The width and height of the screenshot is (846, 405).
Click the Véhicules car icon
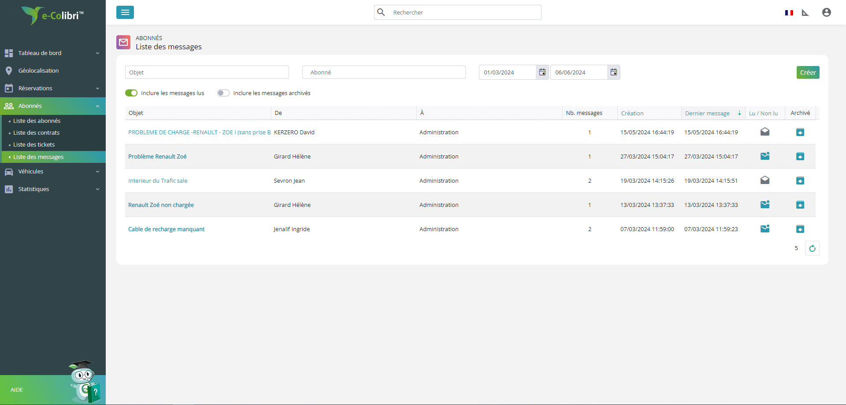(9, 172)
